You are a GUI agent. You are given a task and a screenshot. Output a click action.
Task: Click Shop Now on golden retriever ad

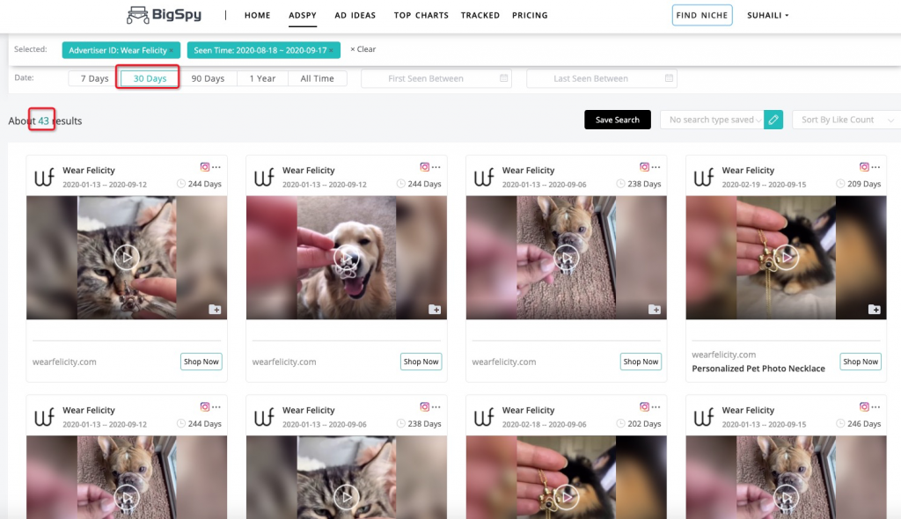421,362
